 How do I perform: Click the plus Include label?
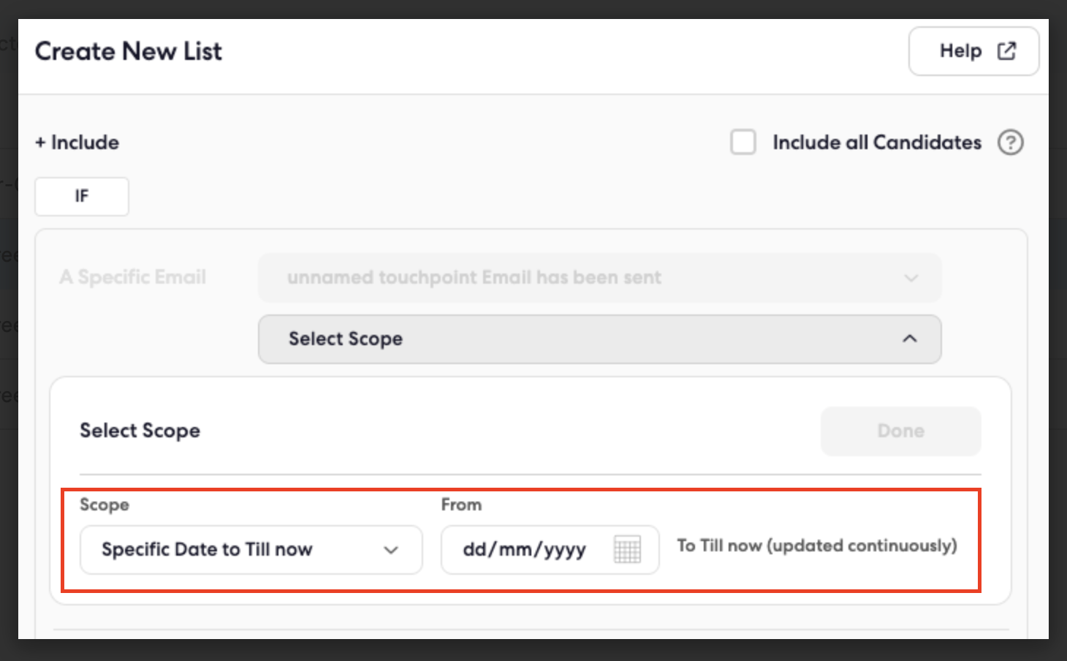click(x=77, y=142)
